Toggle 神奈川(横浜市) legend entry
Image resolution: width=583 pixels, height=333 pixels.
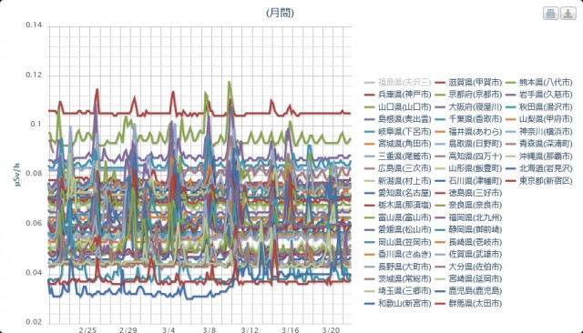click(x=539, y=132)
